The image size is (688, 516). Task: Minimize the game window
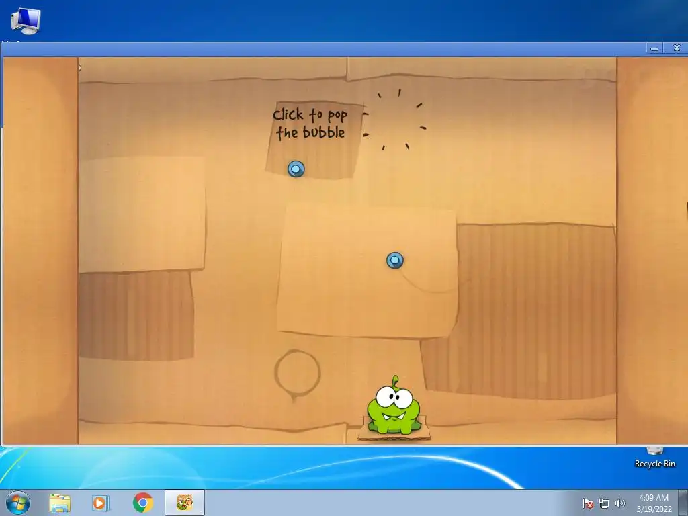click(x=654, y=48)
